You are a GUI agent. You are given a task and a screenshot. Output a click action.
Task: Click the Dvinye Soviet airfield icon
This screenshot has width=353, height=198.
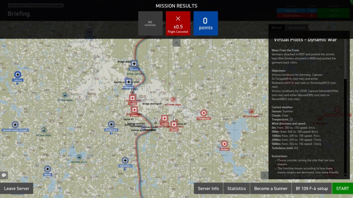pos(224,144)
